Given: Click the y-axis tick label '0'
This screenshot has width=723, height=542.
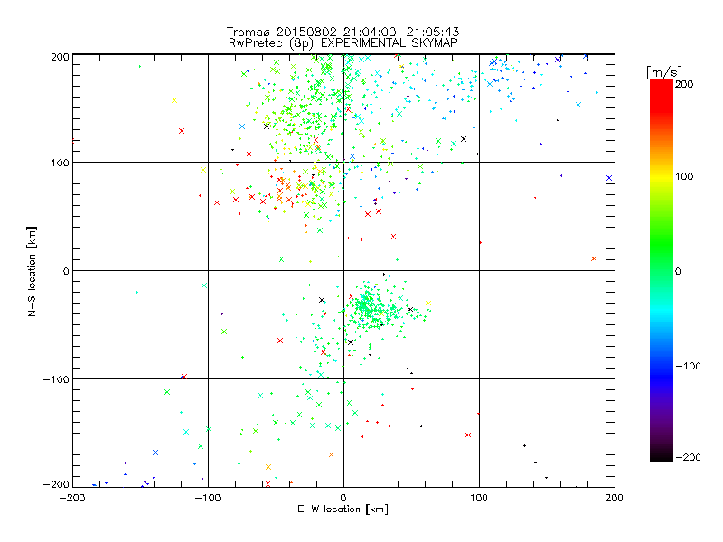Looking at the screenshot, I should tap(66, 272).
